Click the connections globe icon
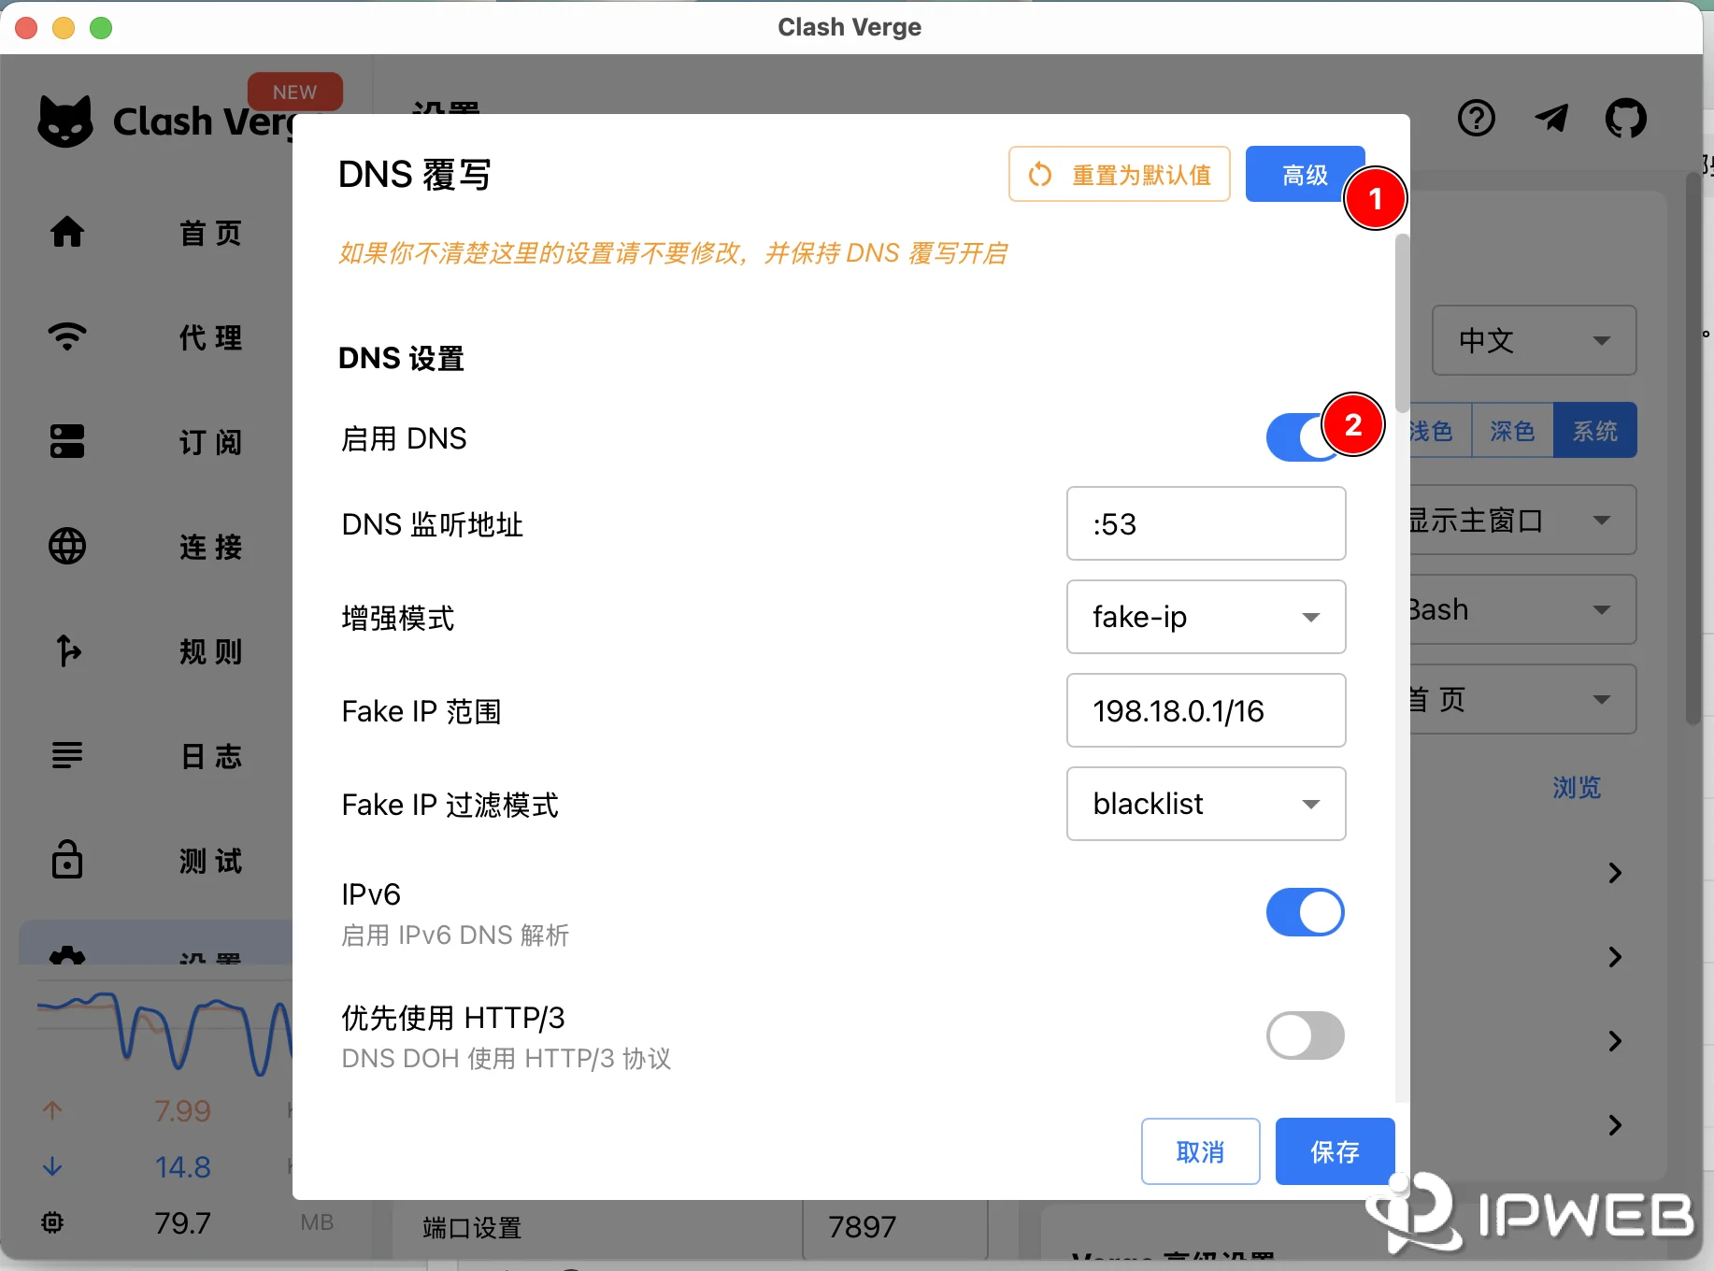 coord(67,546)
